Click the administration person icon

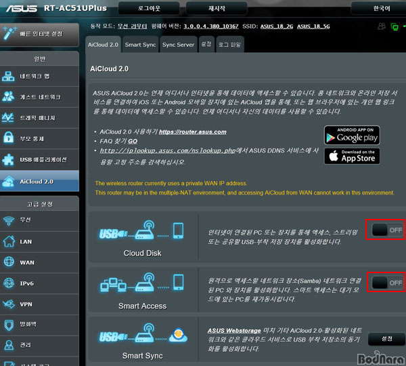point(9,345)
